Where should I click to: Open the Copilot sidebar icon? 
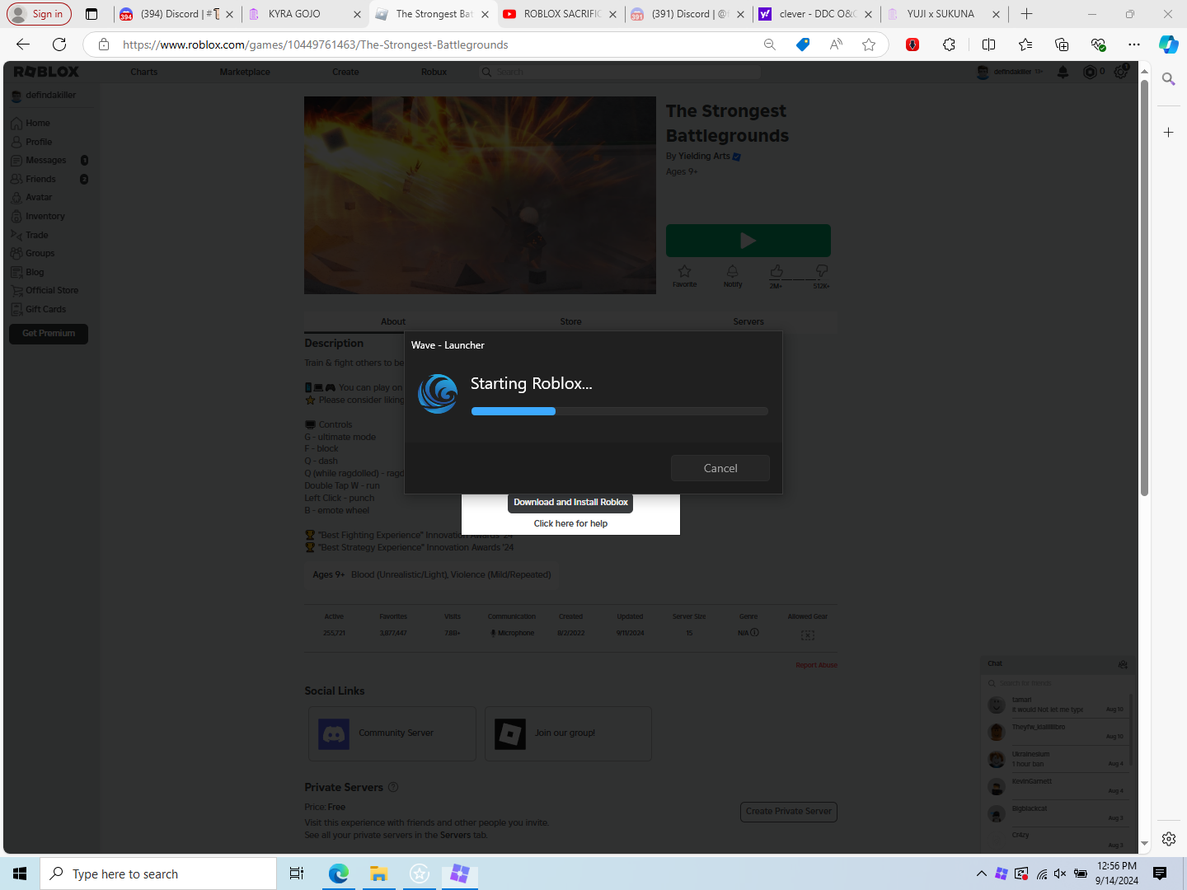[1169, 44]
